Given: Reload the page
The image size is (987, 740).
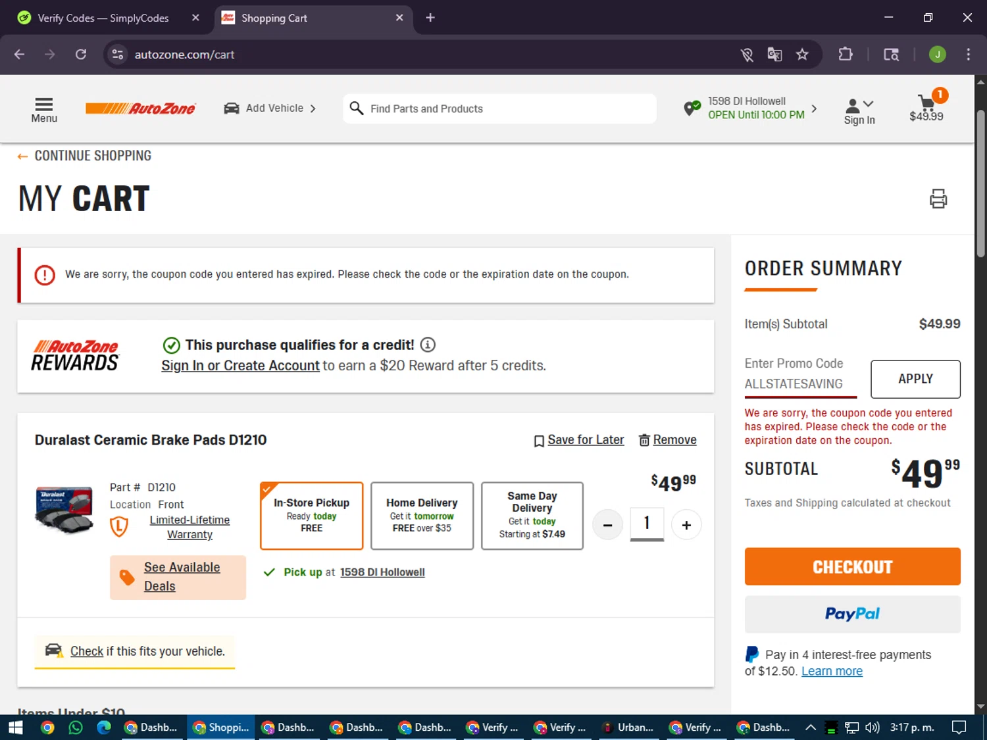Looking at the screenshot, I should click(x=80, y=55).
